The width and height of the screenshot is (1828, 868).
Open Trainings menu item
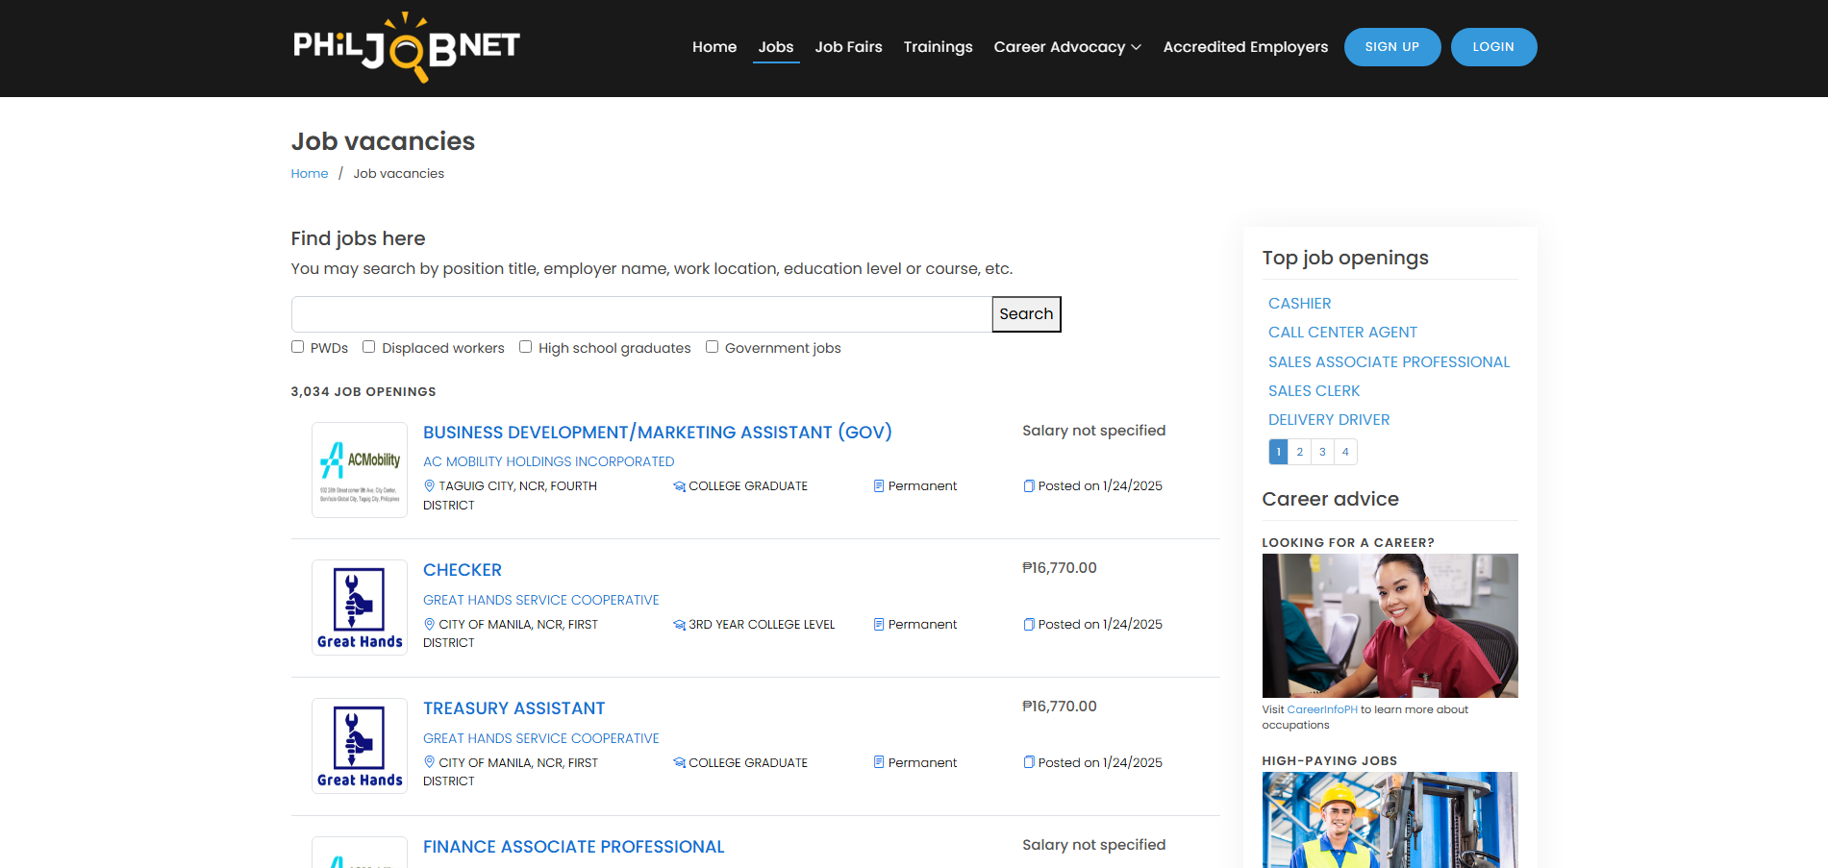(938, 46)
